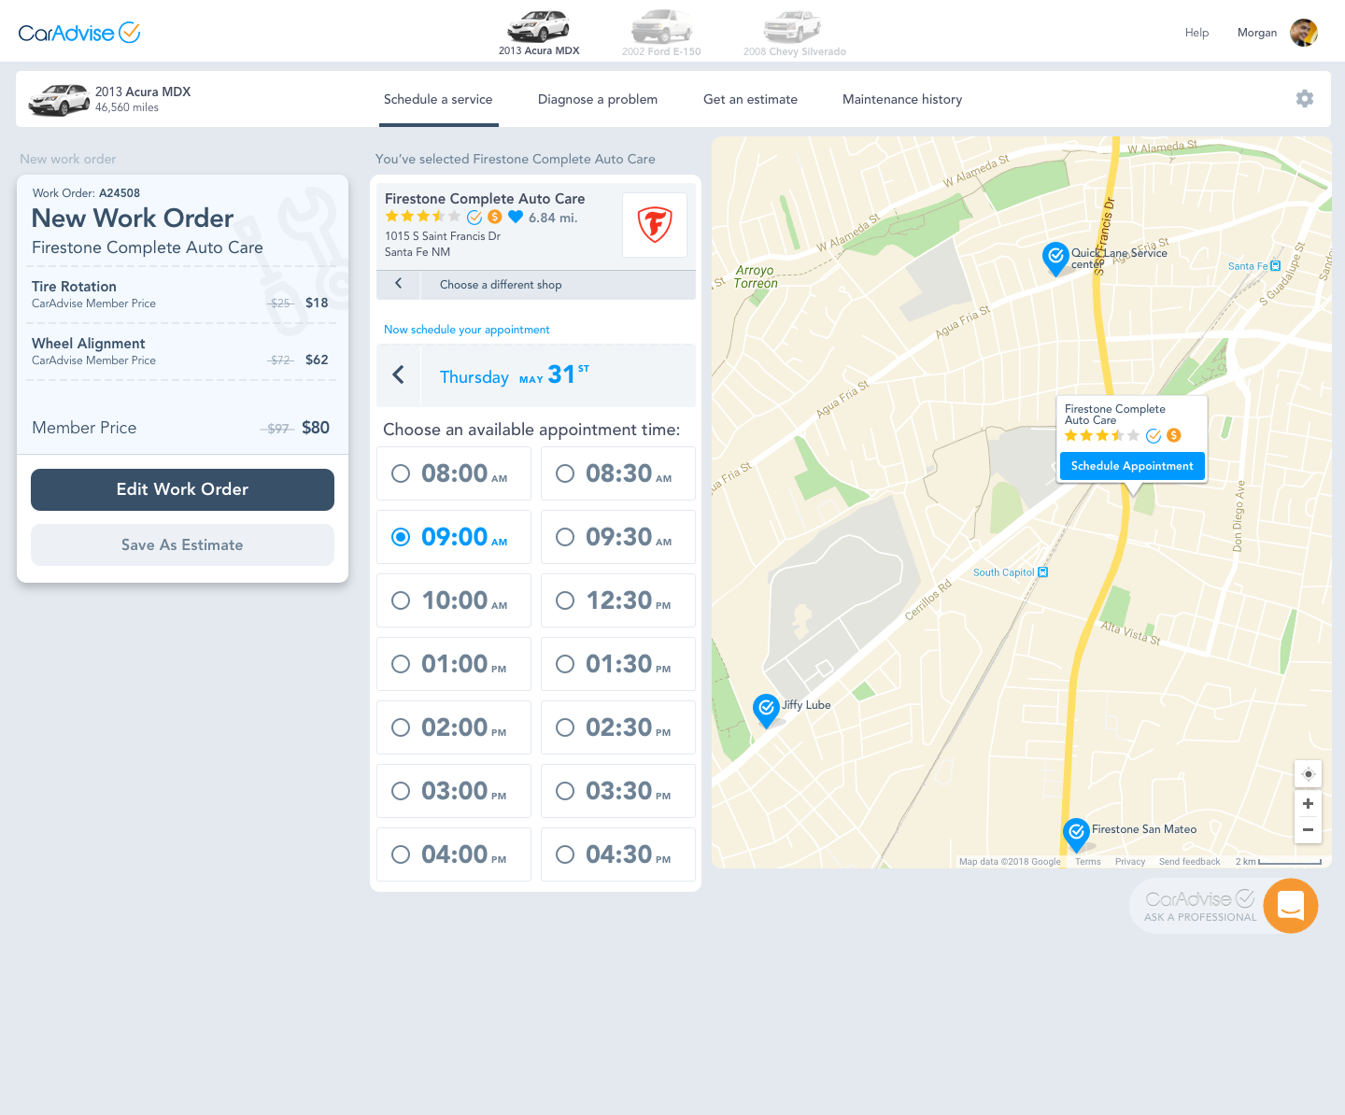Screen dimensions: 1345x1115
Task: Click the orange dollar badge in map popup
Action: (x=1174, y=435)
